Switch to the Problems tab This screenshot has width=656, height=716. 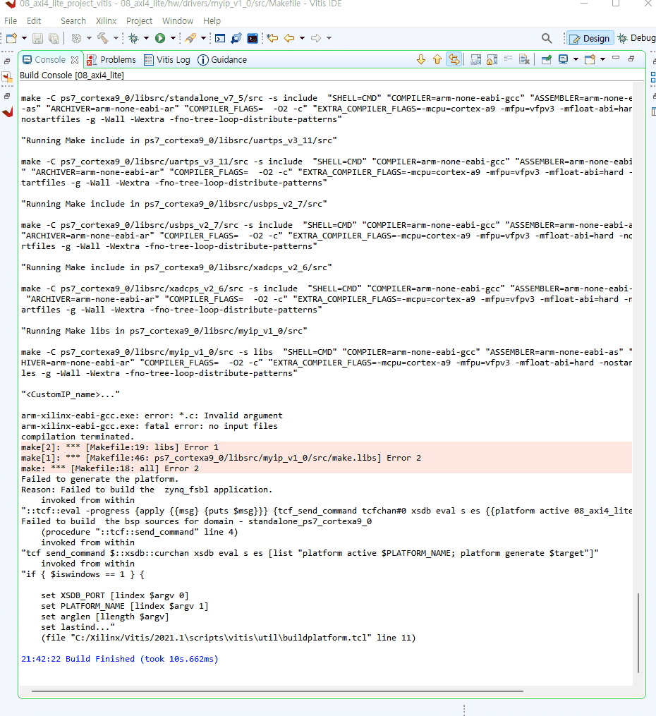111,60
